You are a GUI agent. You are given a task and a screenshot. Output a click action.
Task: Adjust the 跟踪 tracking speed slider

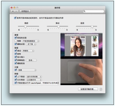[x=25, y=27]
